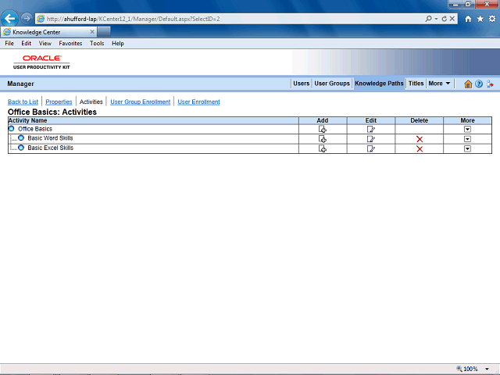Open the zoom level dropdown arrow
500x375 pixels.
487,369
